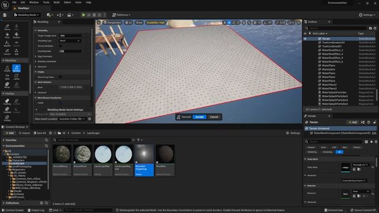The image size is (379, 213).
Task: Select the Merge meshes tool
Action: 7,85
